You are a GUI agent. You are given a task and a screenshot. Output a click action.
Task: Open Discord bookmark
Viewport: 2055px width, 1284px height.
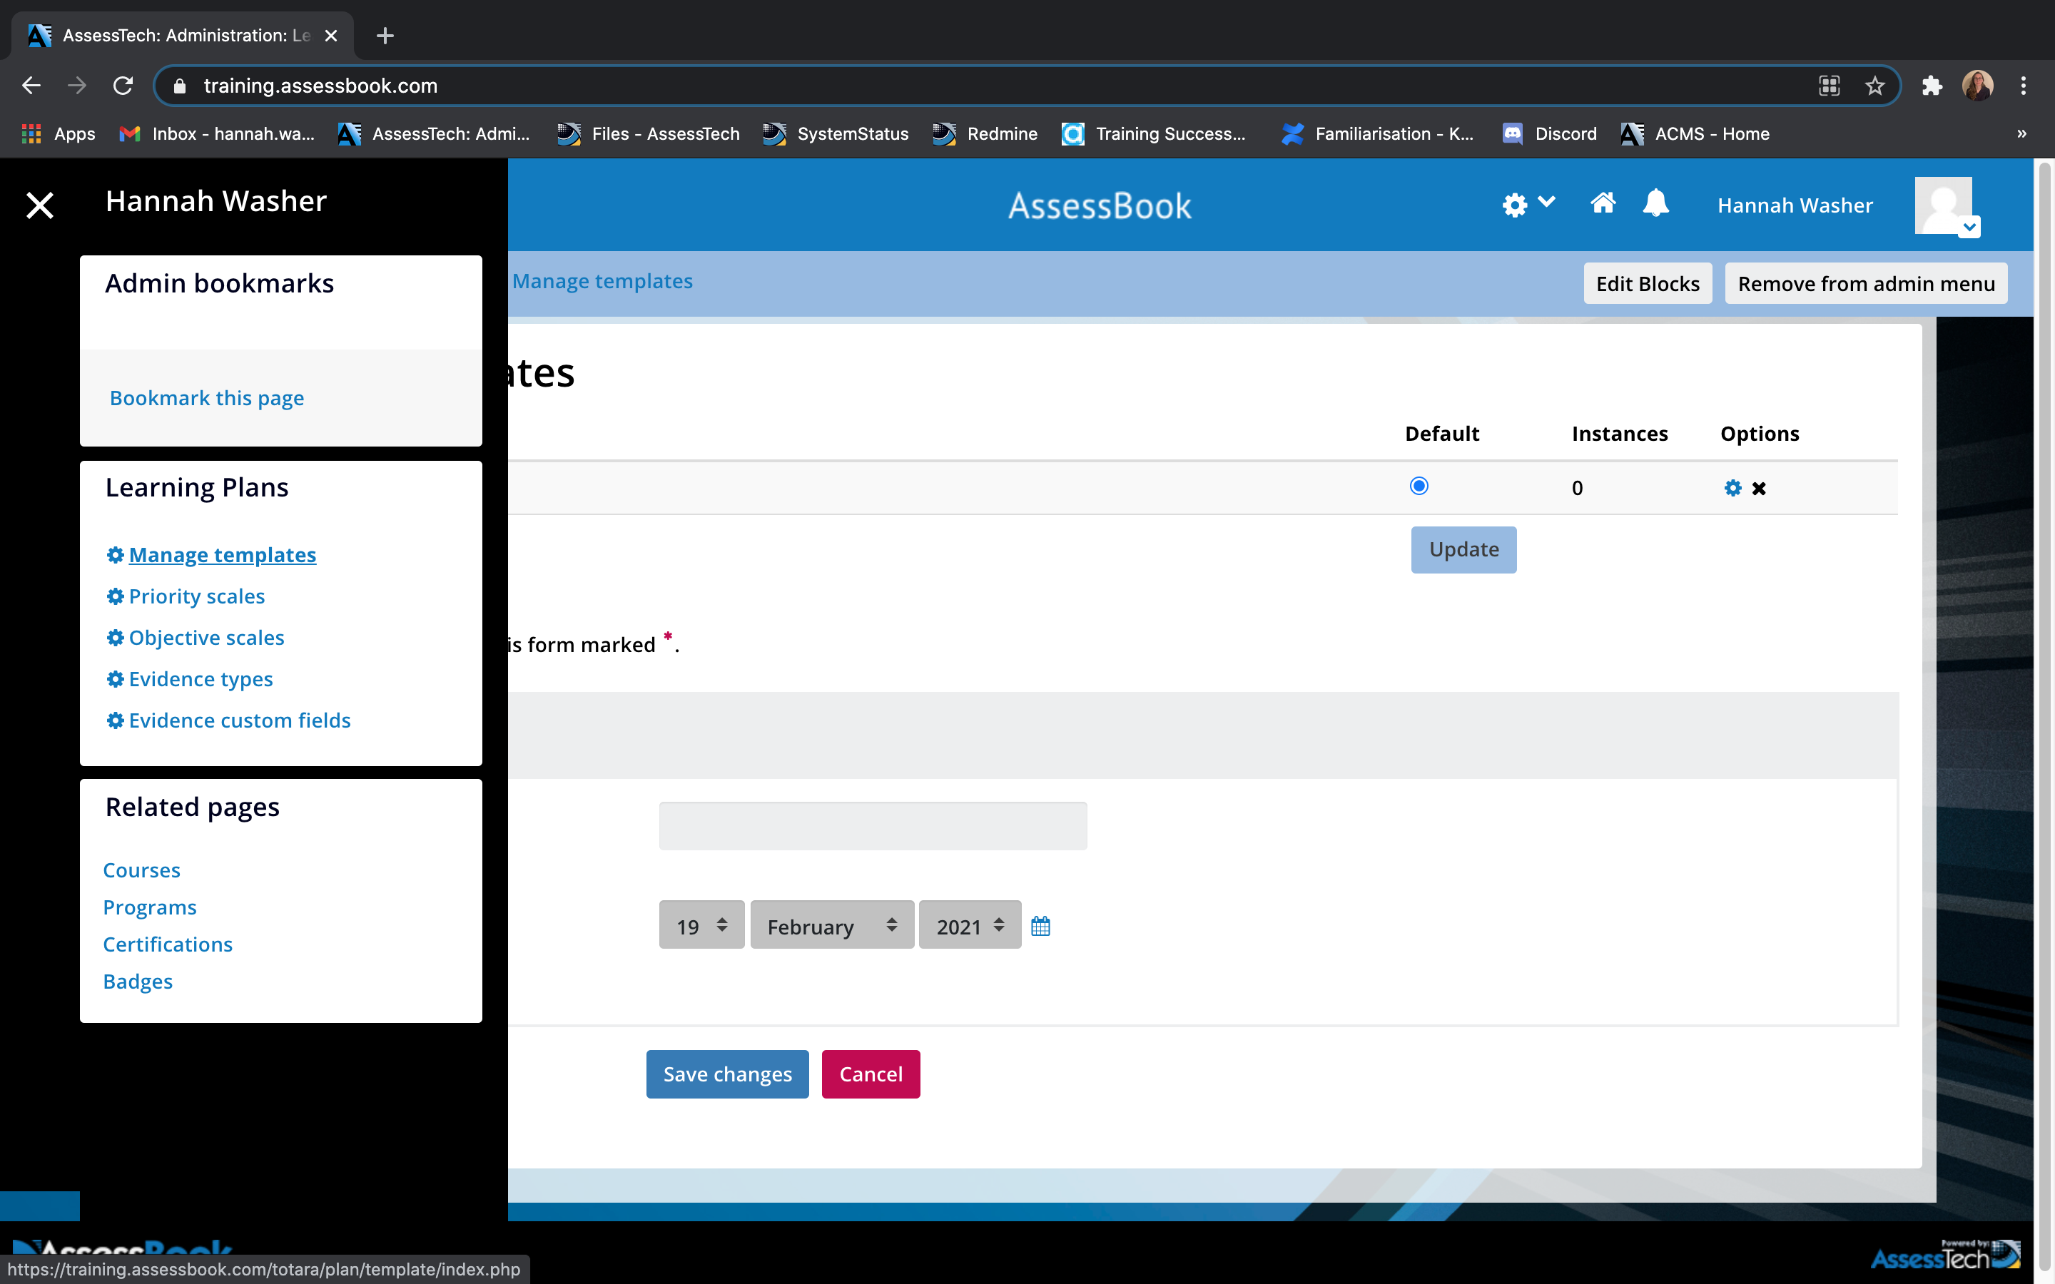click(x=1550, y=133)
